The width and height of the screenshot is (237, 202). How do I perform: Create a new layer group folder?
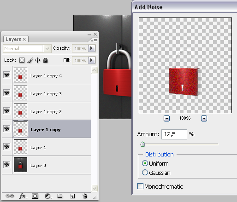[60, 196]
